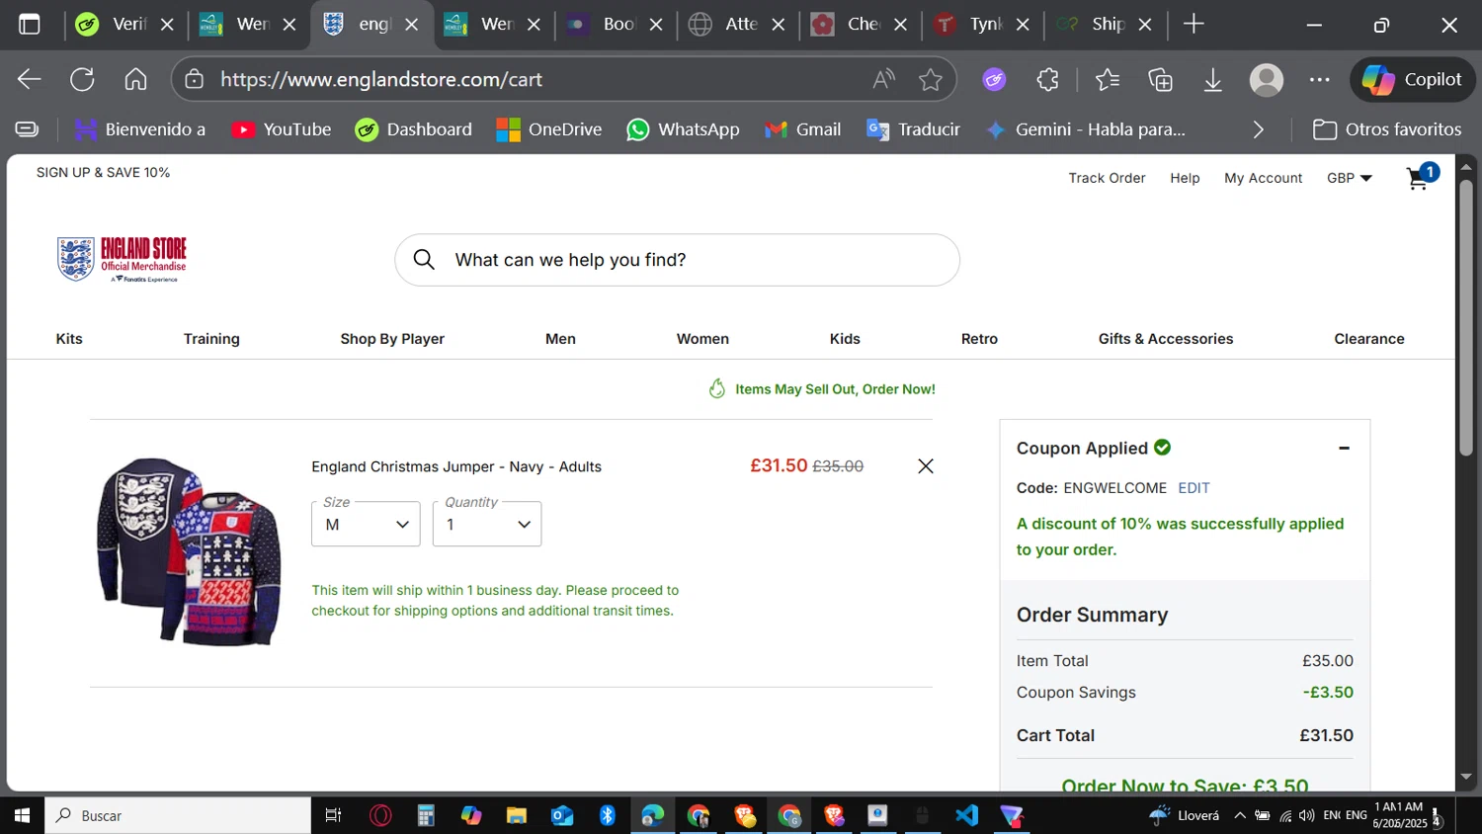Open Visual Studio Code from the taskbar
This screenshot has height=834, width=1482.
pyautogui.click(x=966, y=815)
